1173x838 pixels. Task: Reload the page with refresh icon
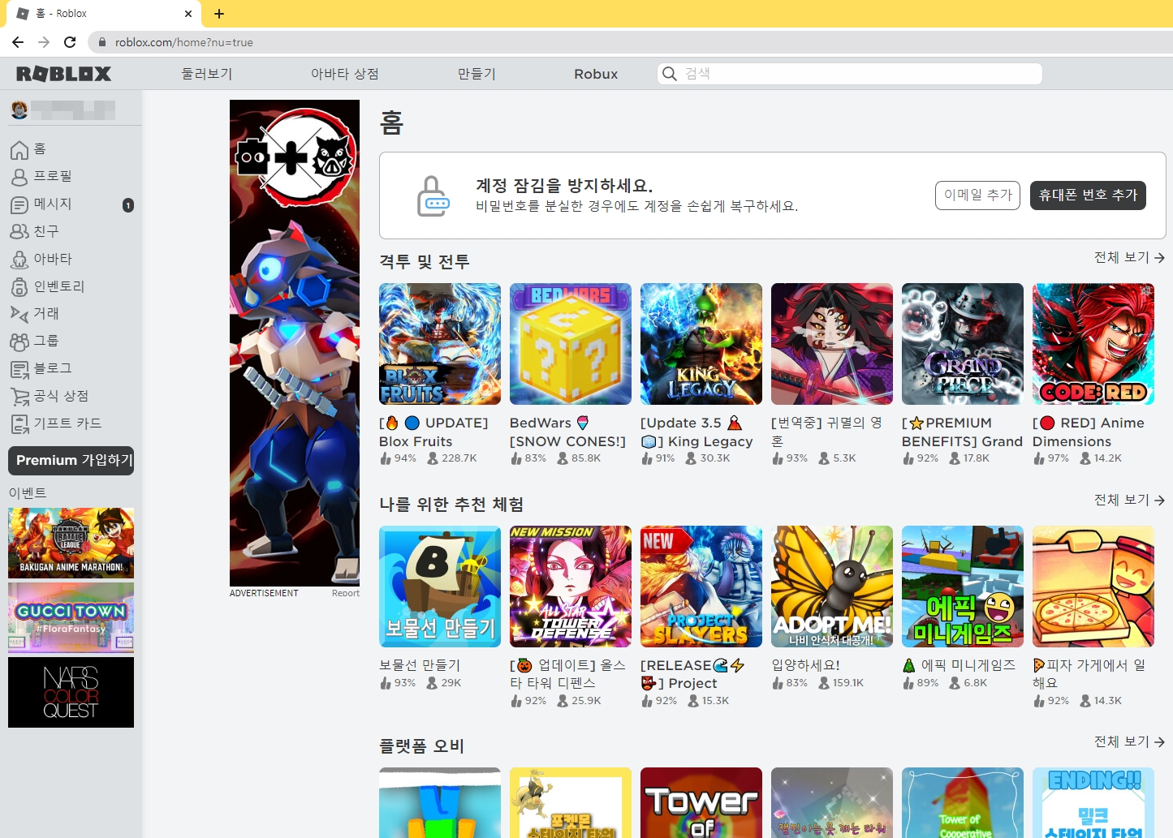70,42
